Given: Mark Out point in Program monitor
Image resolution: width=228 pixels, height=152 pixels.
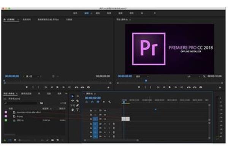Looking at the screenshot, I should pos(150,87).
